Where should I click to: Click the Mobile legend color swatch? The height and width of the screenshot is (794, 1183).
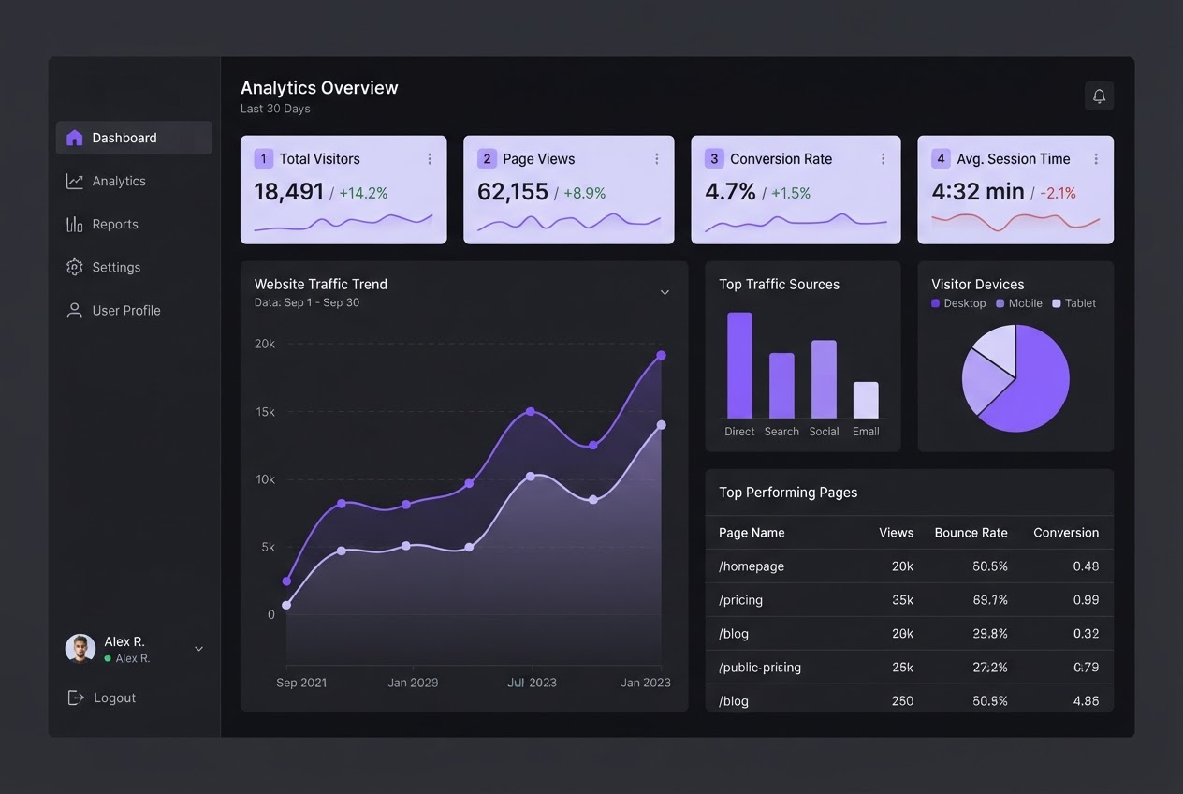1000,303
